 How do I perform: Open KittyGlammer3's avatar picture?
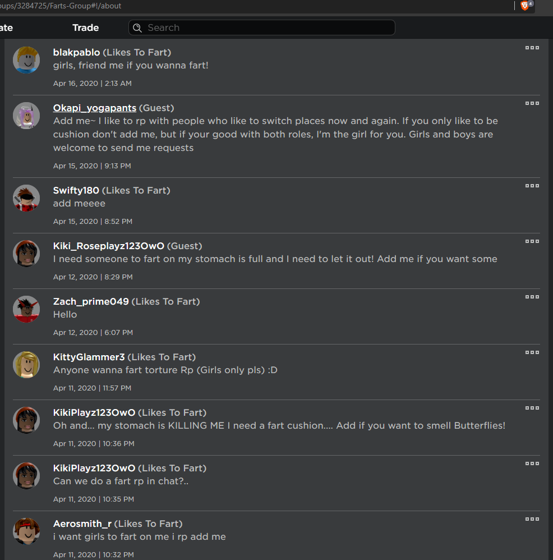click(26, 365)
